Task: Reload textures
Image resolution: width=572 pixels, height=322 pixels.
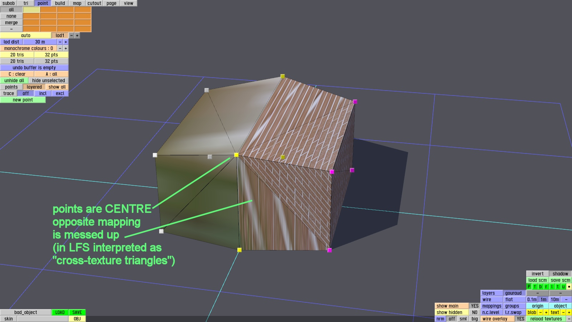Action: [546, 319]
